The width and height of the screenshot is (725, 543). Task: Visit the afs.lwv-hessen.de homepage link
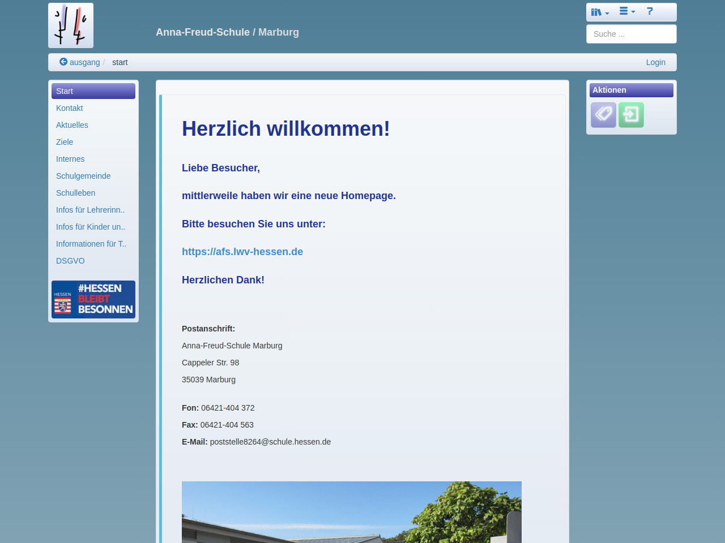pyautogui.click(x=242, y=252)
